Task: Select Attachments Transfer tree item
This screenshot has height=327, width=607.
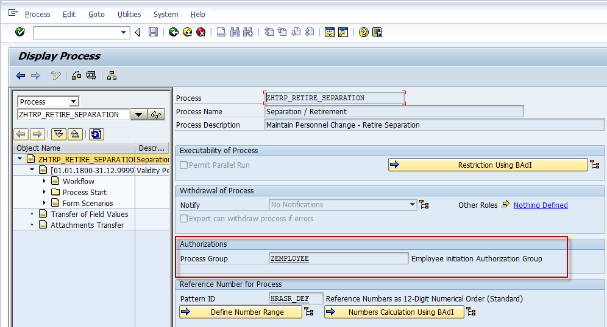Action: pos(87,225)
